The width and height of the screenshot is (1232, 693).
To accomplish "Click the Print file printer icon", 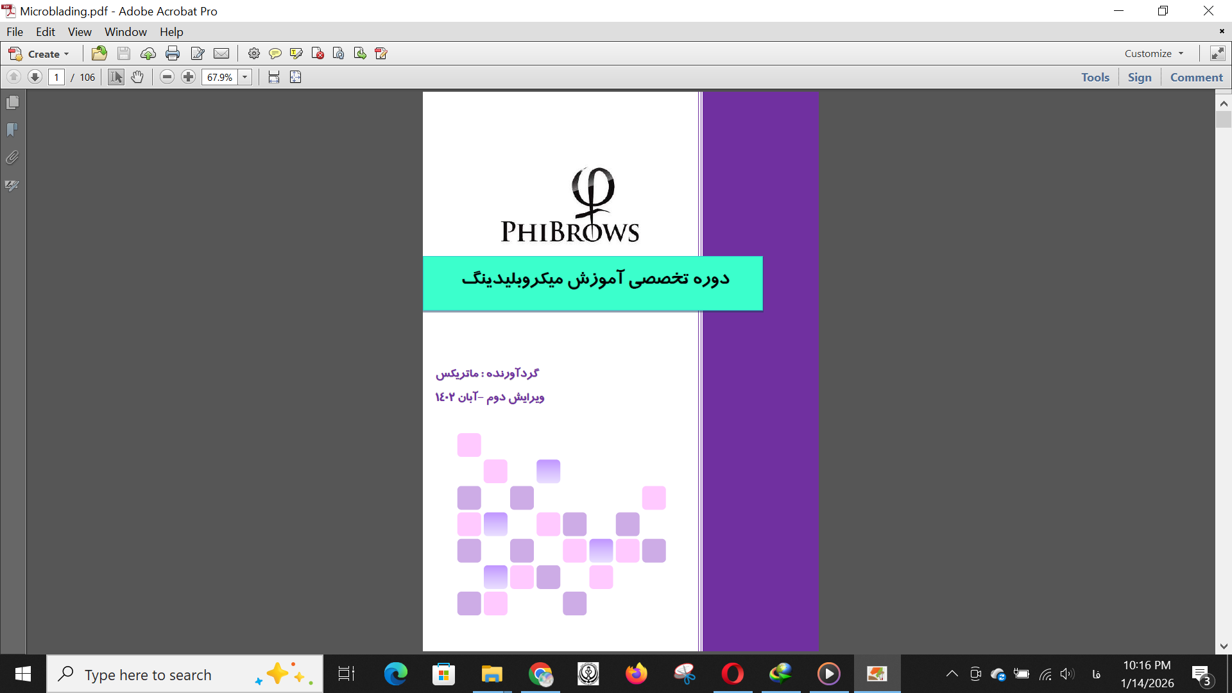I will (173, 54).
